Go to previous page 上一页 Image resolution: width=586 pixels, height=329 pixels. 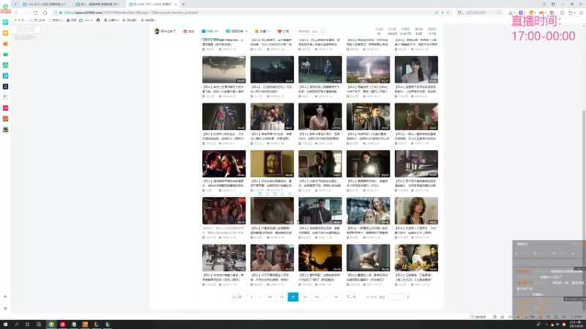[237, 297]
